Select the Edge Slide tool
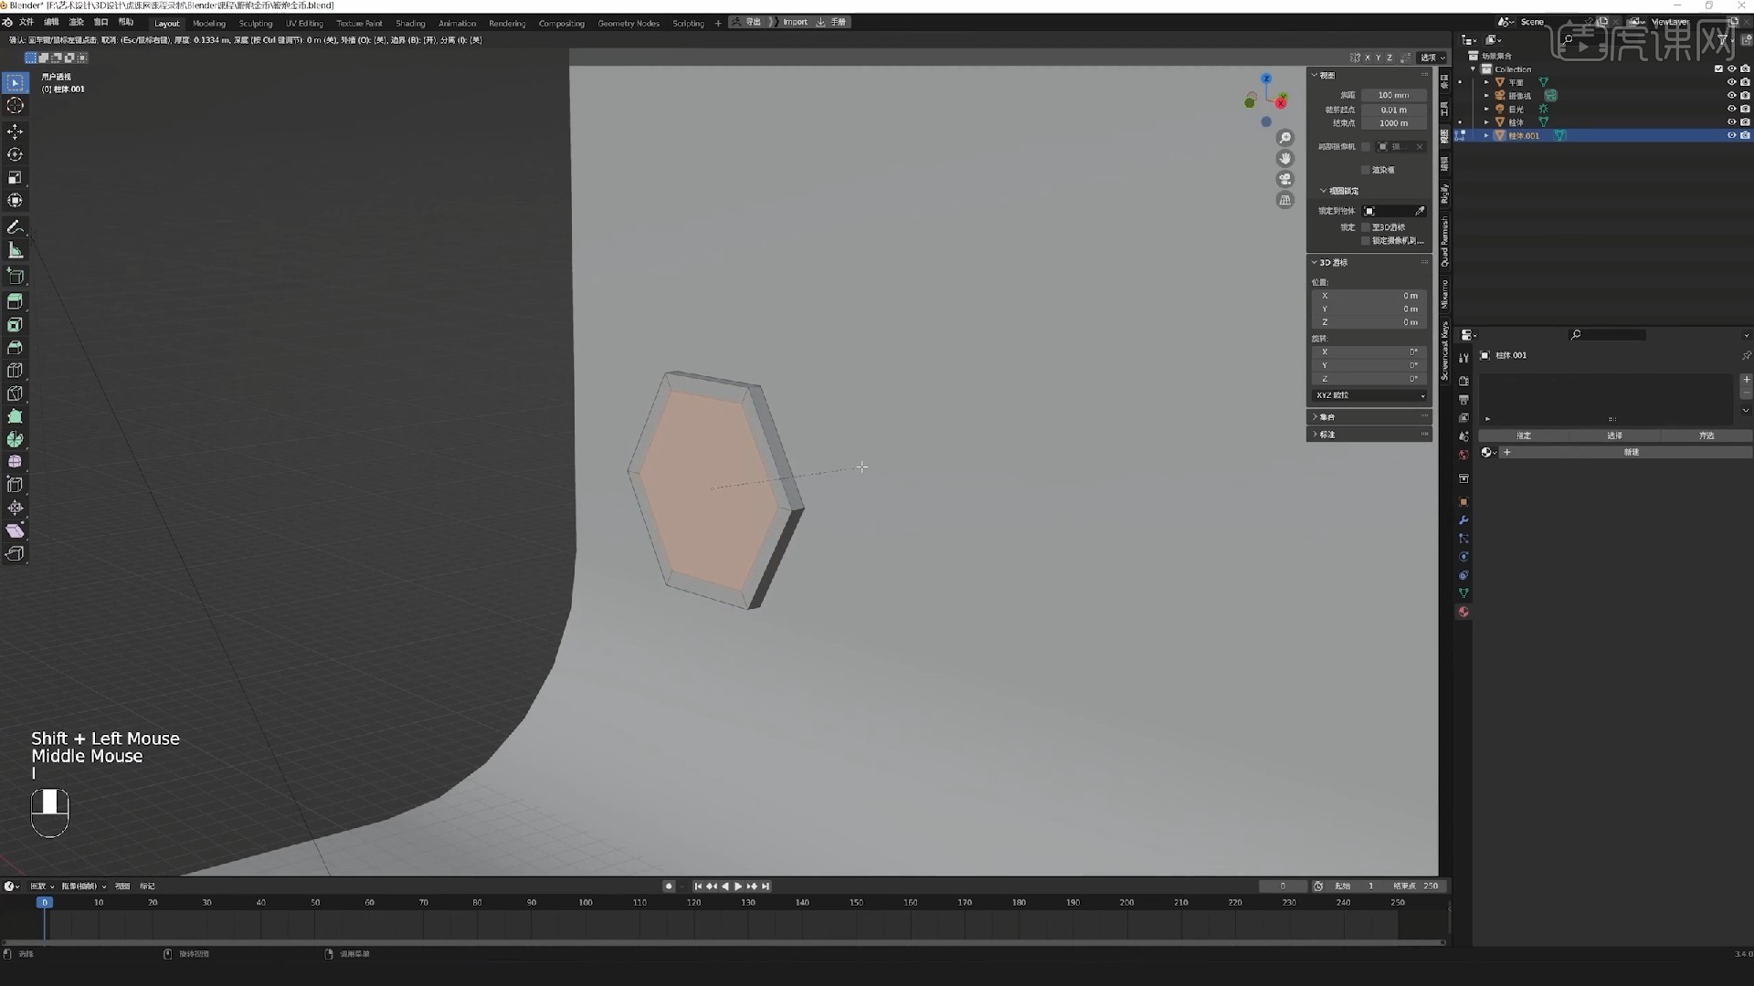This screenshot has width=1754, height=986. (16, 485)
